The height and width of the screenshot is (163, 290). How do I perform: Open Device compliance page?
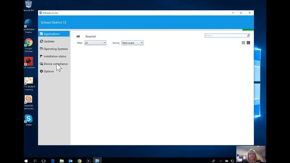point(54,64)
